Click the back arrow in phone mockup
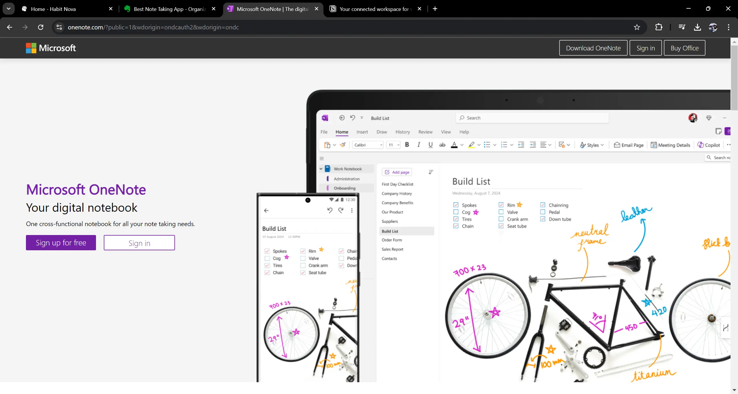The height and width of the screenshot is (394, 738). (x=266, y=211)
